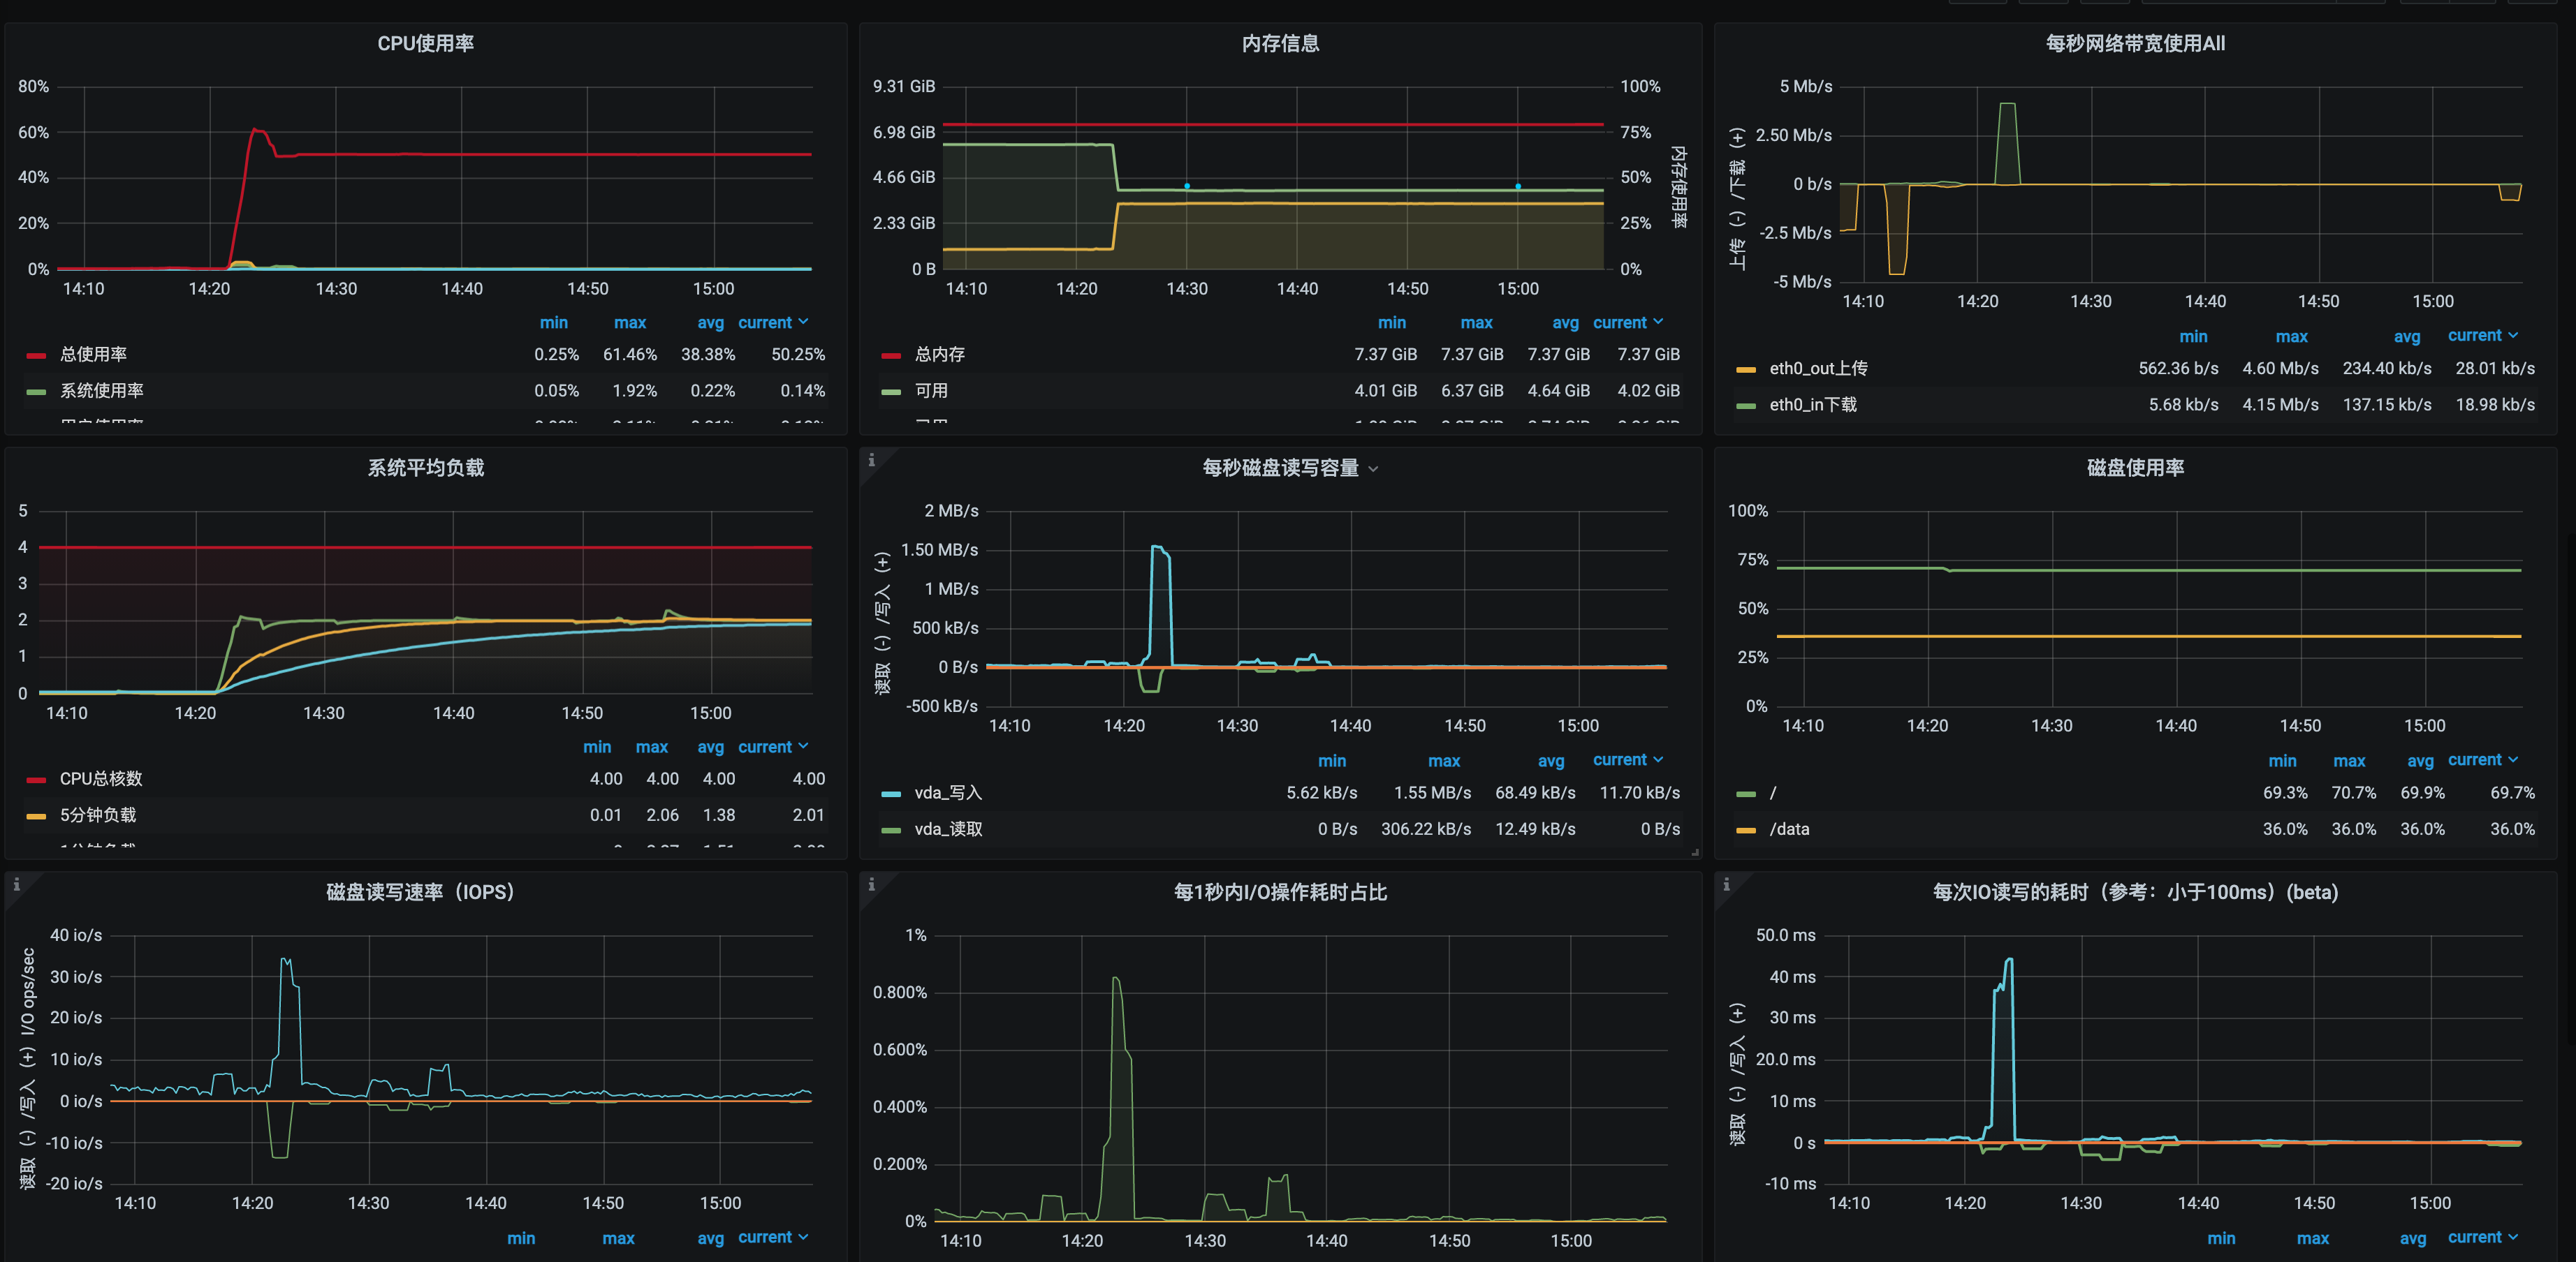Image resolution: width=2576 pixels, height=1262 pixels.
Task: Open info icon on 每1秒内I/O操作耗时占比 panel
Action: point(871,884)
